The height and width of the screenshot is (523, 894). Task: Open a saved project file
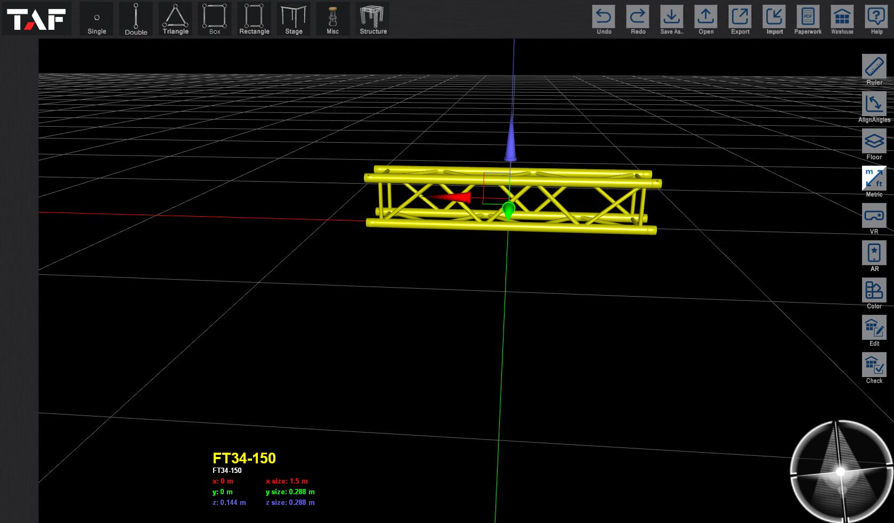[706, 20]
